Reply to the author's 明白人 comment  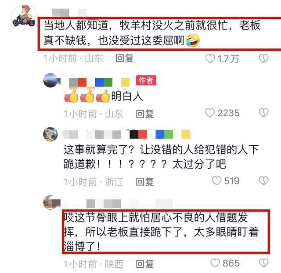(145, 114)
